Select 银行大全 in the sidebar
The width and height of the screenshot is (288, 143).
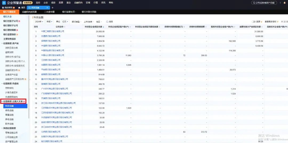tap(7, 17)
